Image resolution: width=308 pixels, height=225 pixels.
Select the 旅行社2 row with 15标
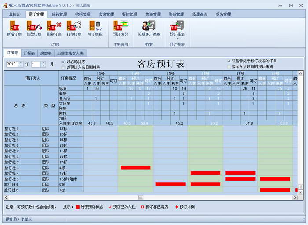coord(44,145)
